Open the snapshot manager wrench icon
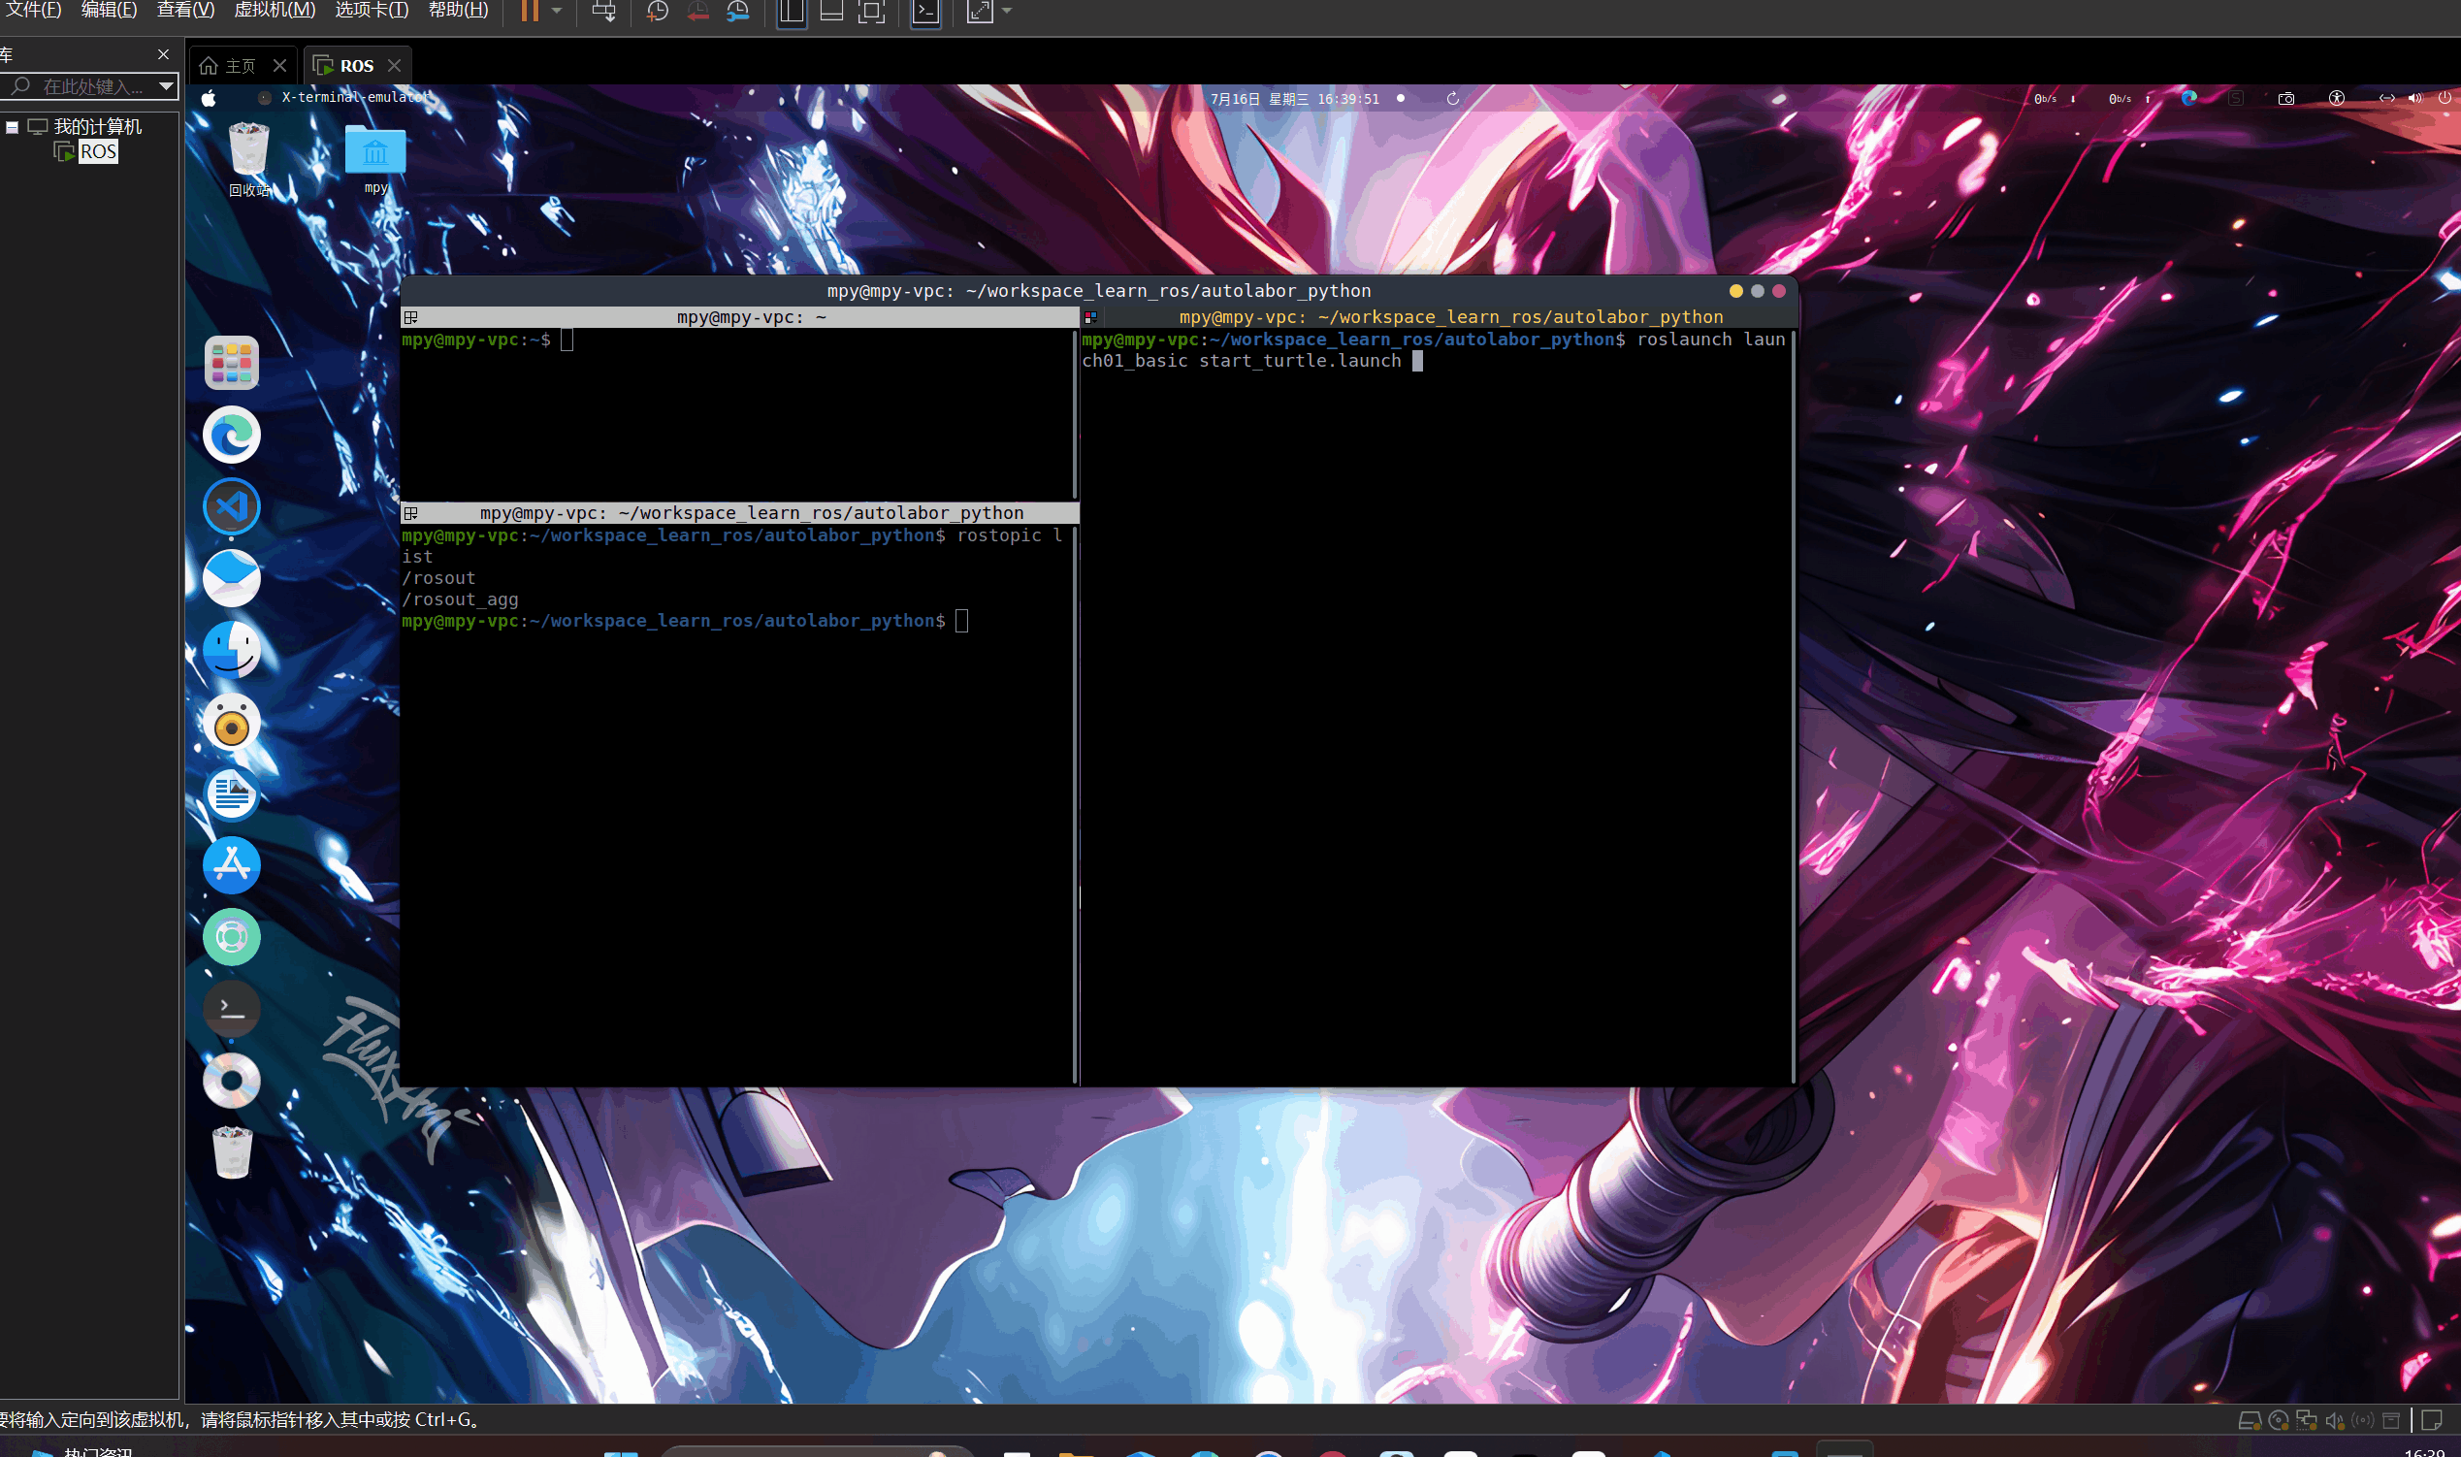The width and height of the screenshot is (2461, 1457). pyautogui.click(x=737, y=11)
